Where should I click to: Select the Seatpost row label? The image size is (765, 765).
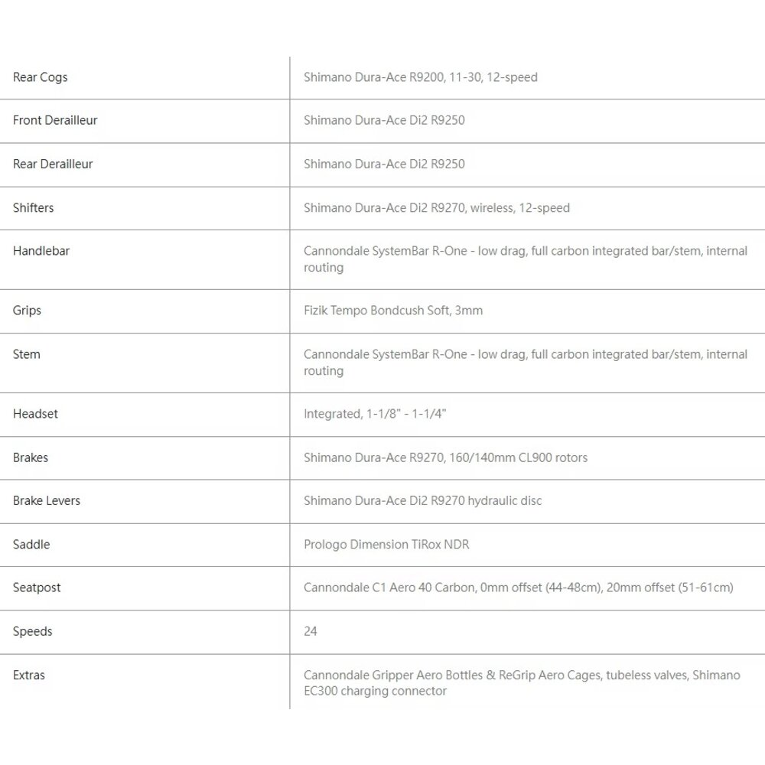click(x=37, y=588)
